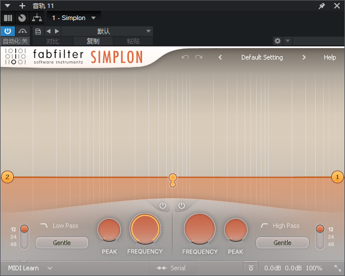Select next FabFilter preset chevron
The image size is (345, 276).
[304, 57]
